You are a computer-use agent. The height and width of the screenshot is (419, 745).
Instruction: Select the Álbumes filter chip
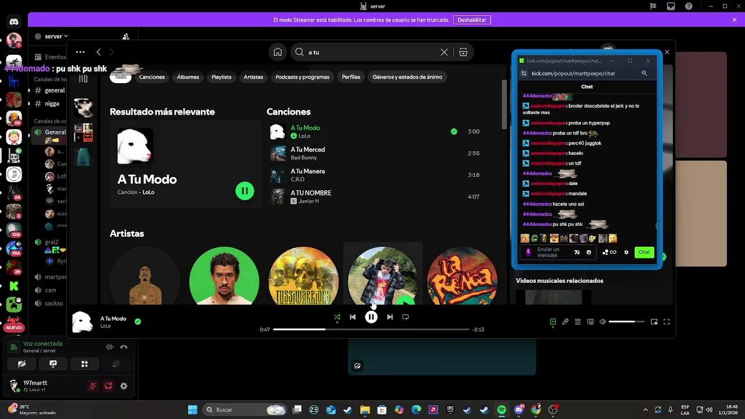click(188, 77)
